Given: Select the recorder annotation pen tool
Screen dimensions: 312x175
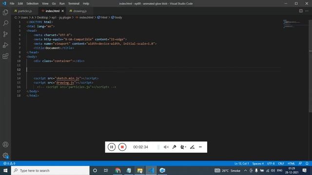Looking at the screenshot, I should [192, 147].
